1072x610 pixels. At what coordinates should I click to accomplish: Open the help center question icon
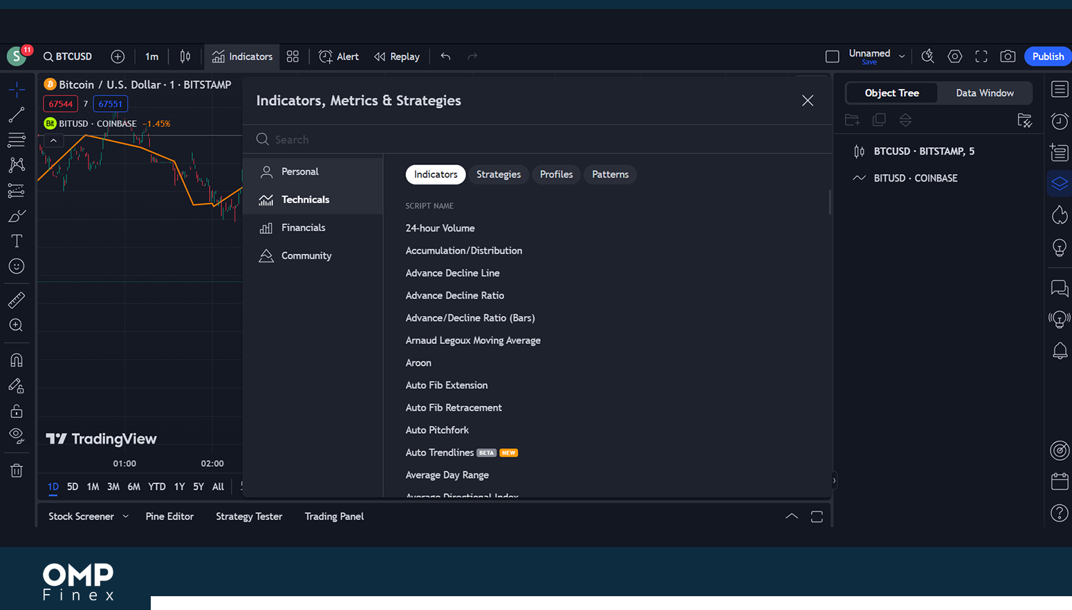tap(1060, 513)
